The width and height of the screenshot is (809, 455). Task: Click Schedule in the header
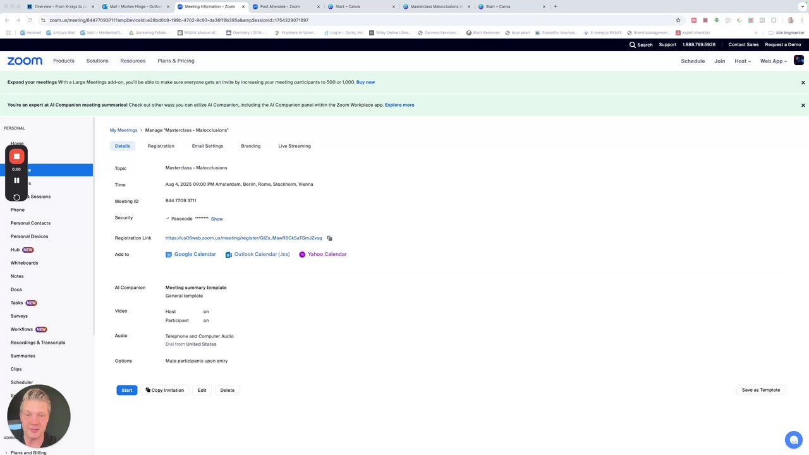click(x=693, y=61)
